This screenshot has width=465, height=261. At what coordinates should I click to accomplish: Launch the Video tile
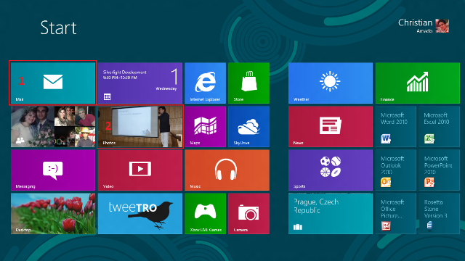pyautogui.click(x=140, y=170)
